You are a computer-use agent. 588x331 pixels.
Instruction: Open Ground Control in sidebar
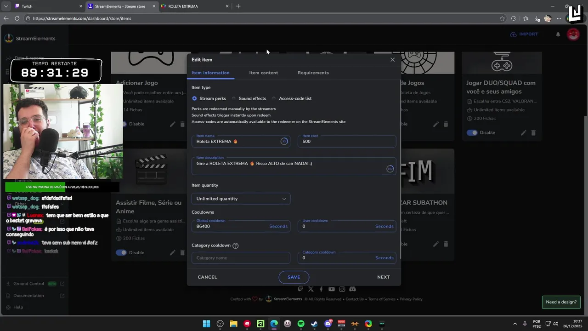[x=28, y=284]
